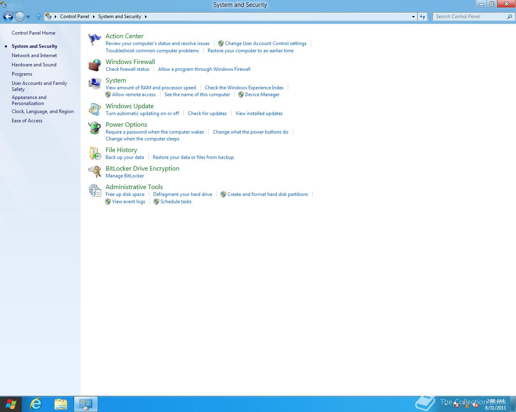Screen dimensions: 516x412
Task: Expand the arrow after System and Security breadcrumb
Action: click(146, 16)
